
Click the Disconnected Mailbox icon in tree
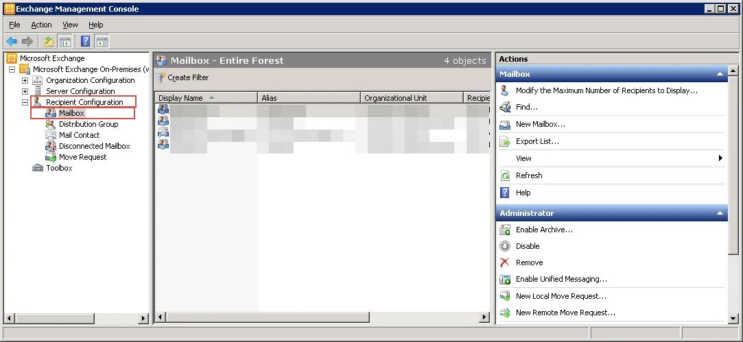(x=51, y=146)
